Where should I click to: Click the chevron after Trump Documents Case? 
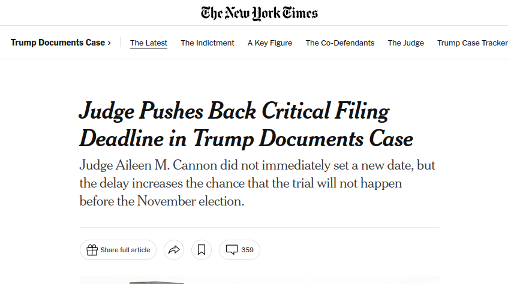coord(109,43)
